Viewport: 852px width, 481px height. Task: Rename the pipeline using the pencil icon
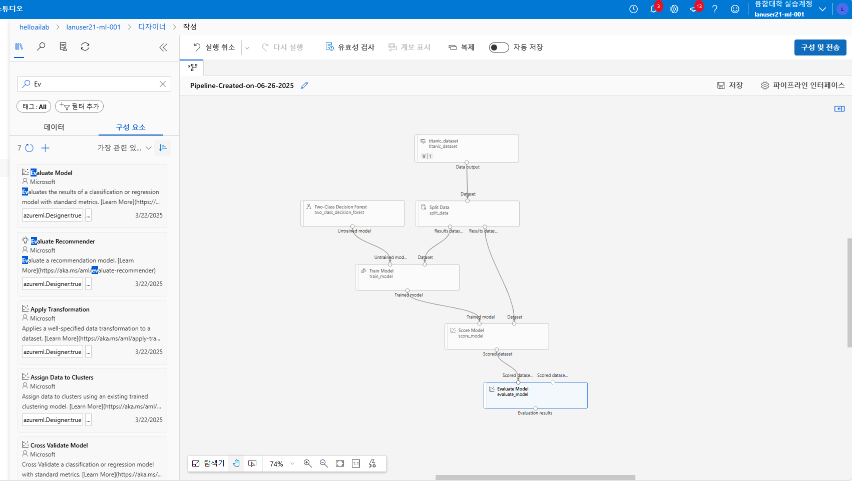[304, 85]
